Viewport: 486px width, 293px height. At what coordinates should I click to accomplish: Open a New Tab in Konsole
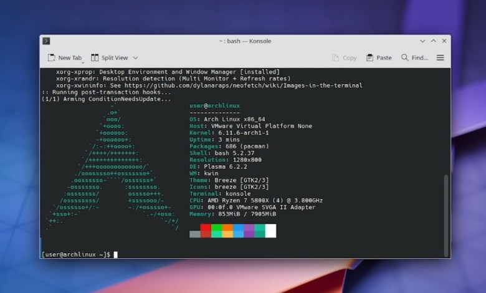point(64,58)
